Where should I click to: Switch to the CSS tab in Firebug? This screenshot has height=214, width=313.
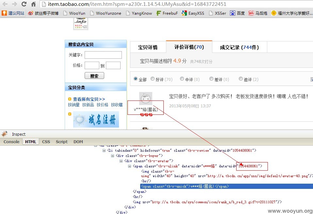point(46,142)
